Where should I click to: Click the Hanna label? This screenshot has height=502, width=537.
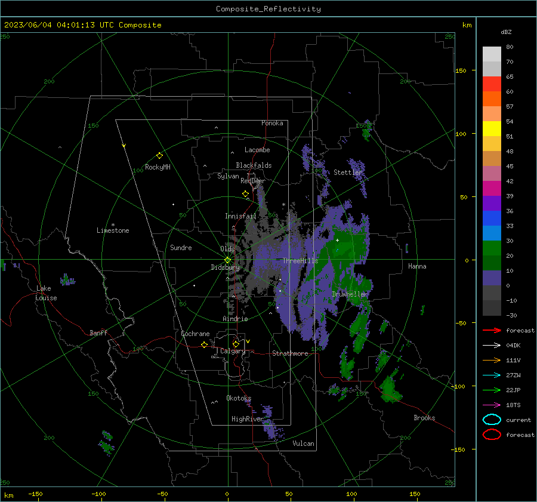pyautogui.click(x=417, y=266)
